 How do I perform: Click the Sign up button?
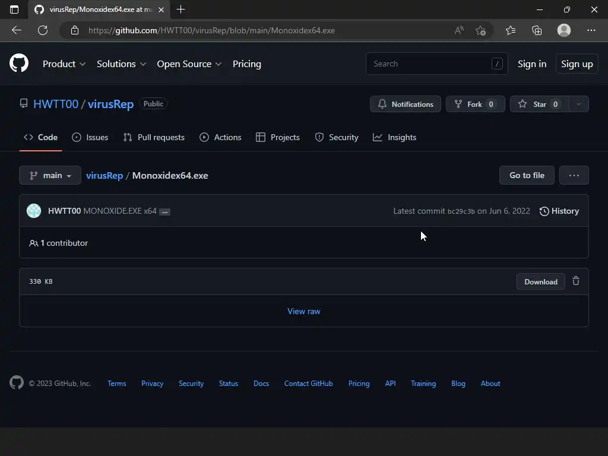point(577,64)
